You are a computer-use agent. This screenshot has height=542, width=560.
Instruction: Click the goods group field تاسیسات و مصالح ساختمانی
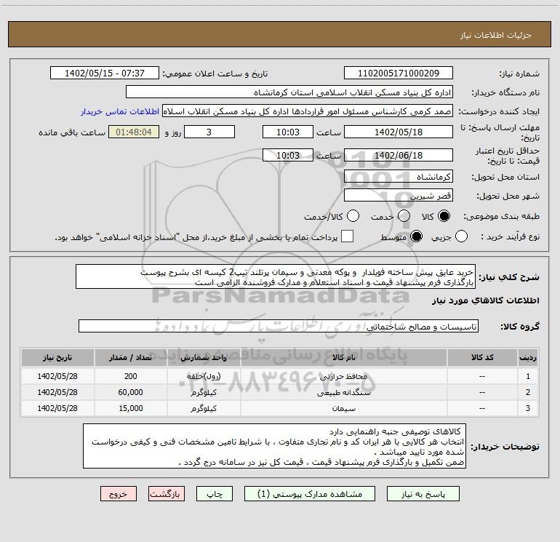coord(279,326)
